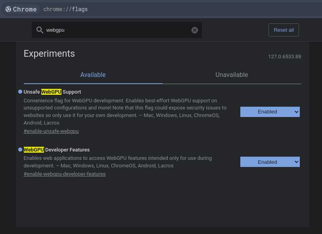Viewport: 322px width, 234px height.
Task: Switch to the Available tab
Action: point(93,75)
